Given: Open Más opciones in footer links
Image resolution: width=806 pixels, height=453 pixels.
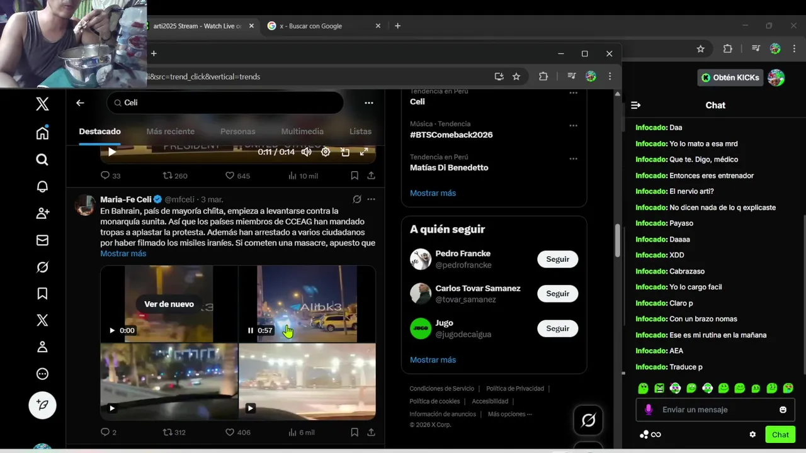Looking at the screenshot, I should (x=509, y=414).
